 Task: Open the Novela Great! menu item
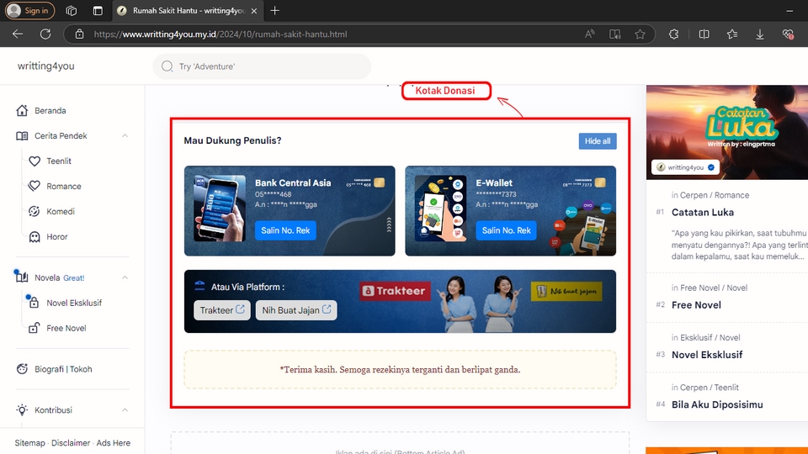59,277
